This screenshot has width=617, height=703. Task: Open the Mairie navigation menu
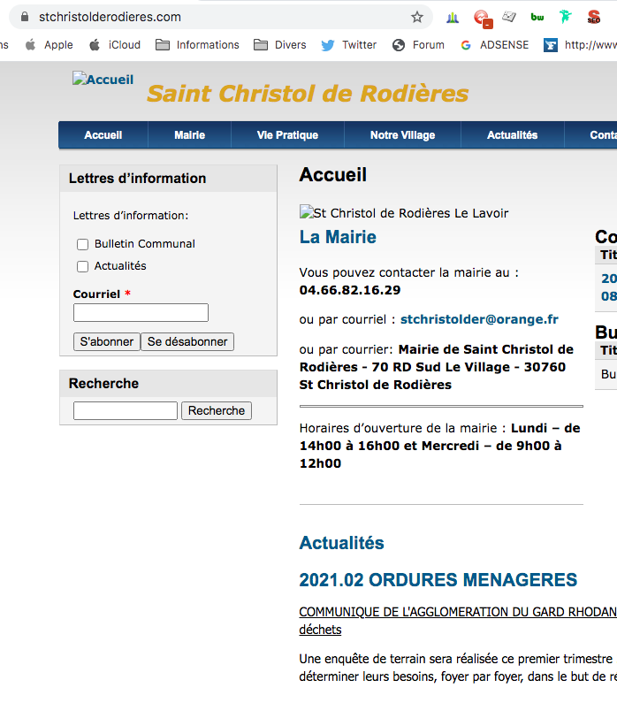pos(189,135)
